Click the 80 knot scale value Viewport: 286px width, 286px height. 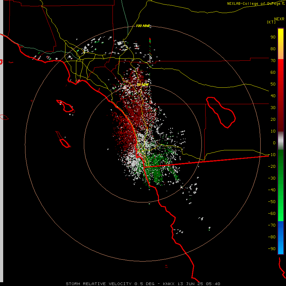point(273,49)
